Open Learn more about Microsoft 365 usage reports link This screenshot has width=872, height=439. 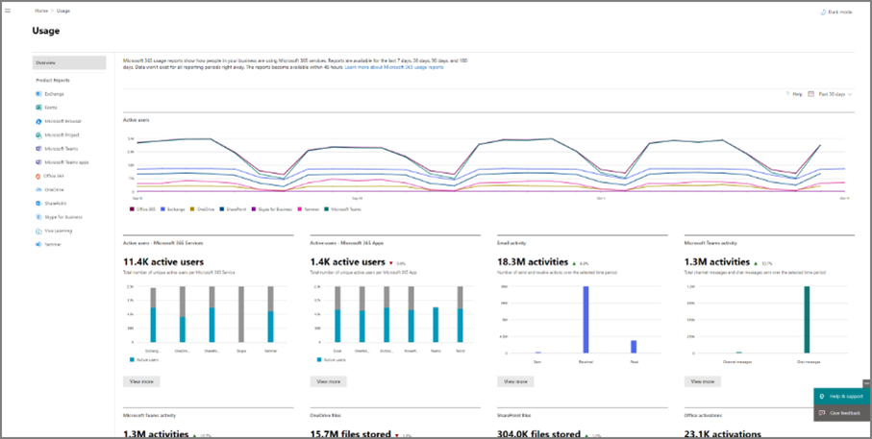394,68
